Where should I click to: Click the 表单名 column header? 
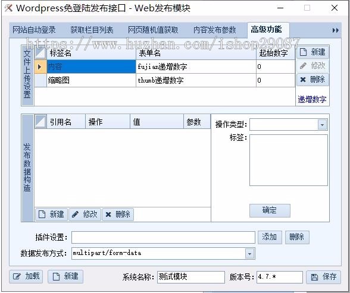(x=196, y=53)
